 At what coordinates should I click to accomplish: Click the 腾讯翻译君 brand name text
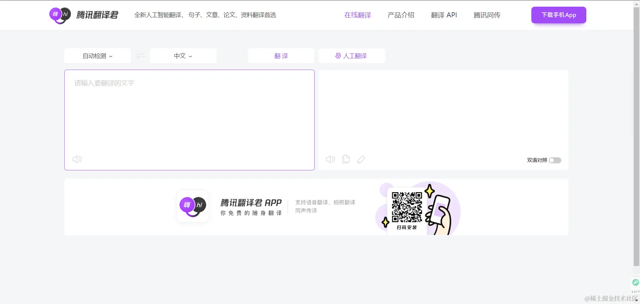coord(97,15)
